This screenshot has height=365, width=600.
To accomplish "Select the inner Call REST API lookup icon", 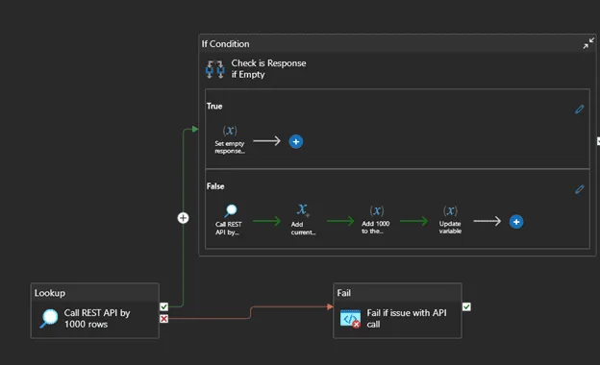I will 231,210.
